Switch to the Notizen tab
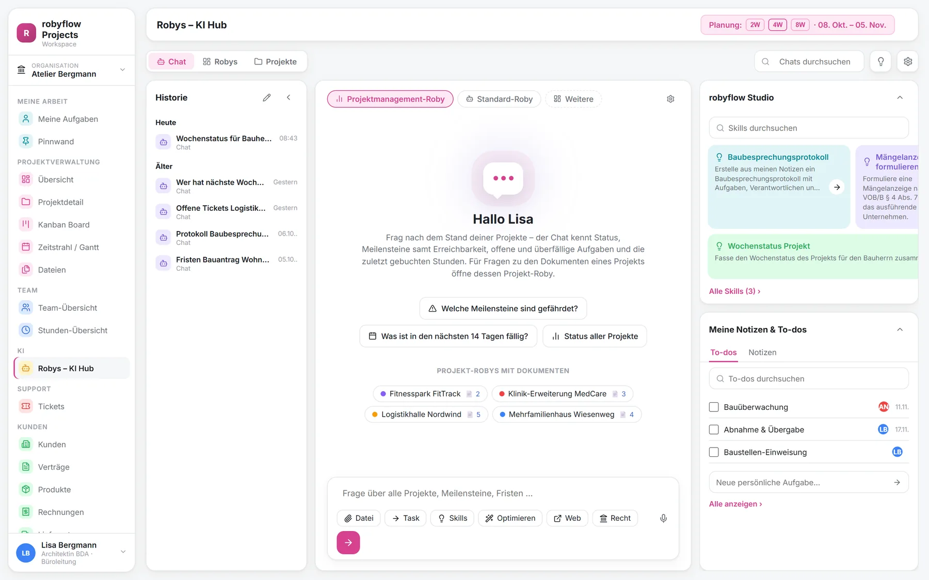The height and width of the screenshot is (580, 929). click(x=762, y=353)
